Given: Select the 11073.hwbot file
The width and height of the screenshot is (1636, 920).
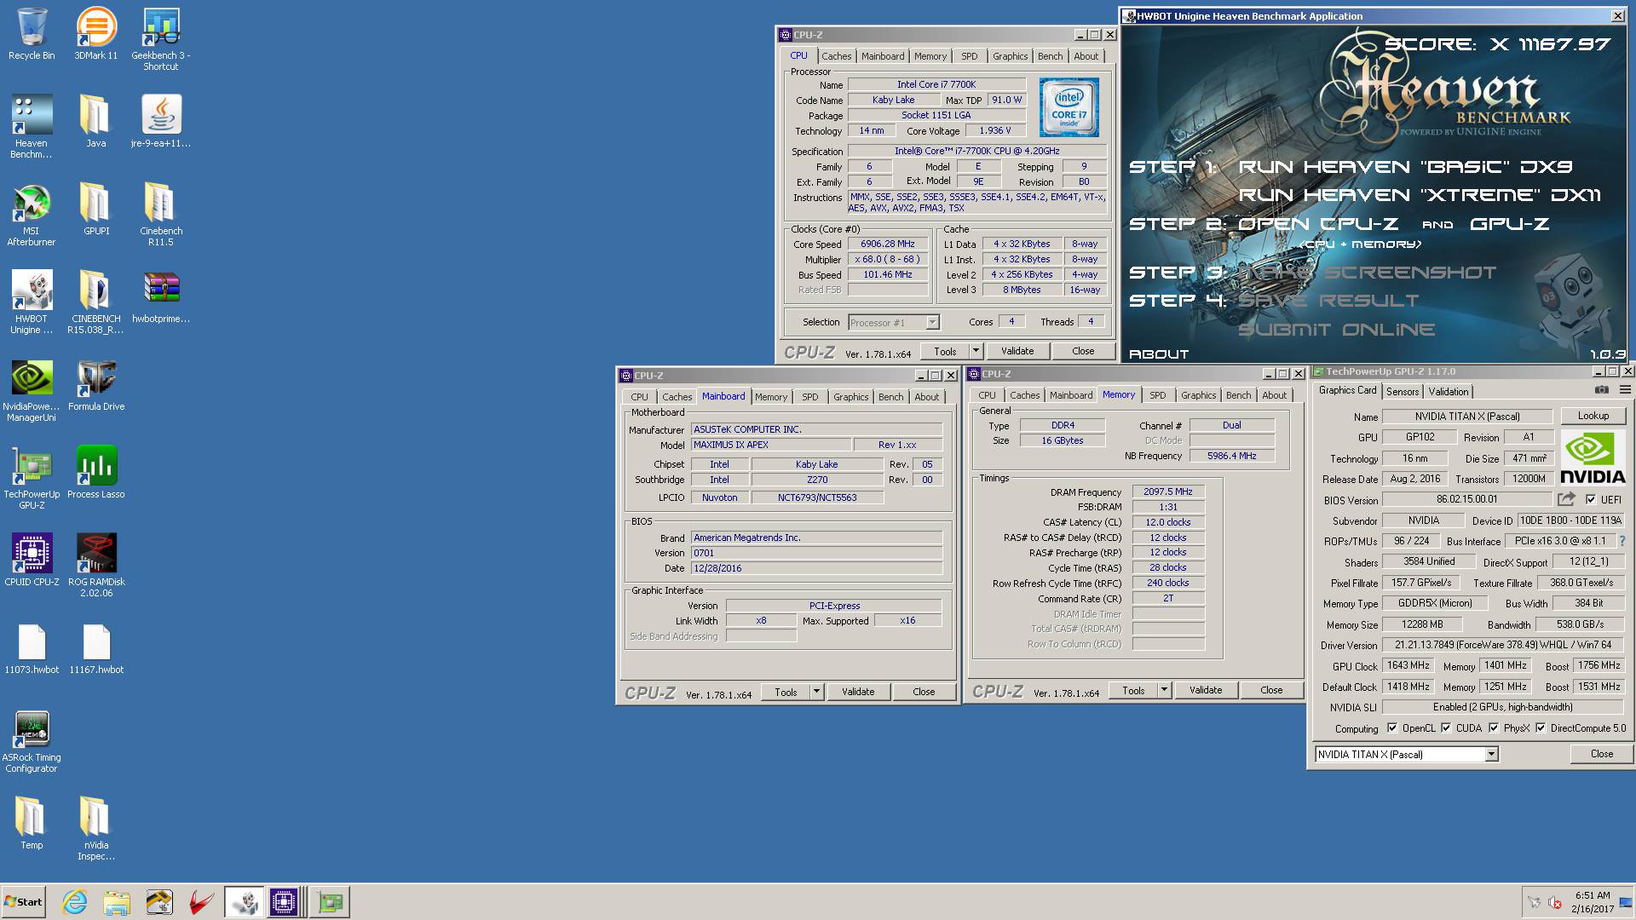Looking at the screenshot, I should (x=32, y=648).
